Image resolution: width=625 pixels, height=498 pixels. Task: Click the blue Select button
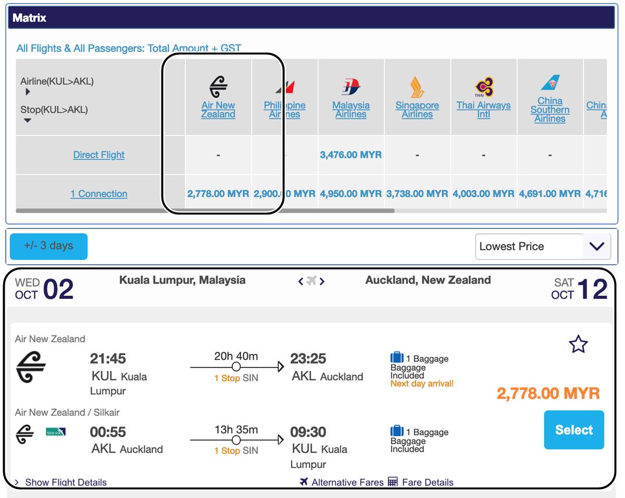coord(574,430)
